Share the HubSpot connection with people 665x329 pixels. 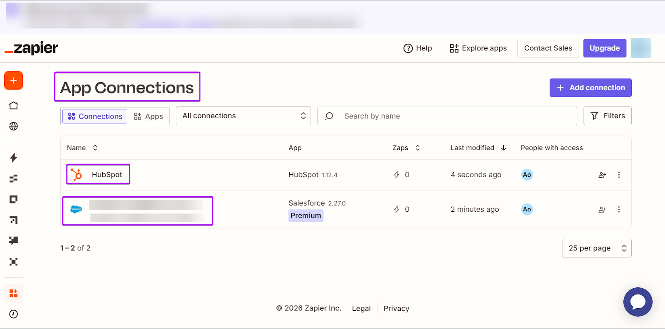coord(602,175)
